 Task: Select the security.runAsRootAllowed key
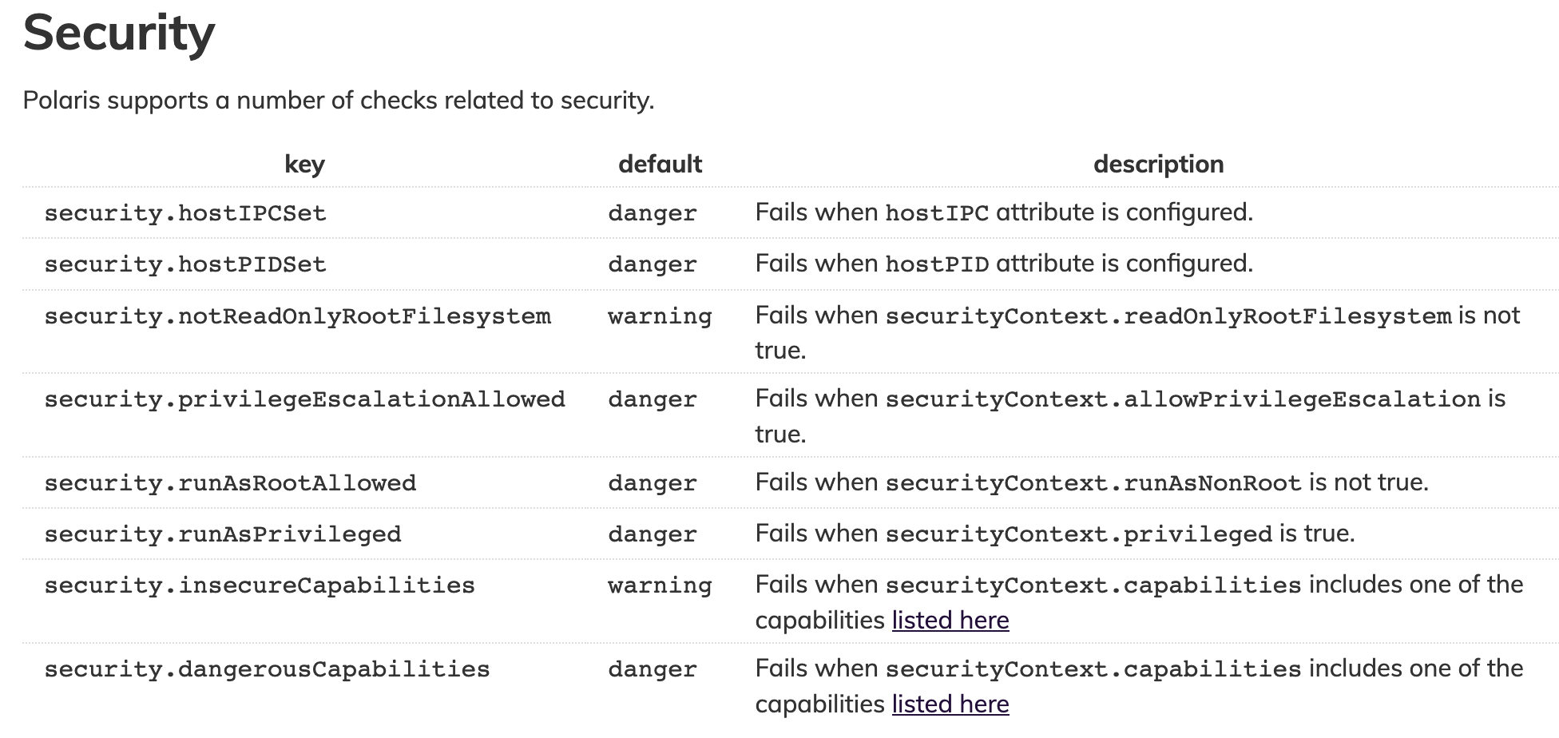coord(230,483)
